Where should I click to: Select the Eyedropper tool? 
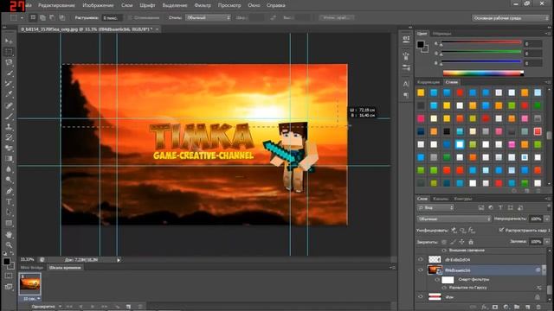(9, 94)
